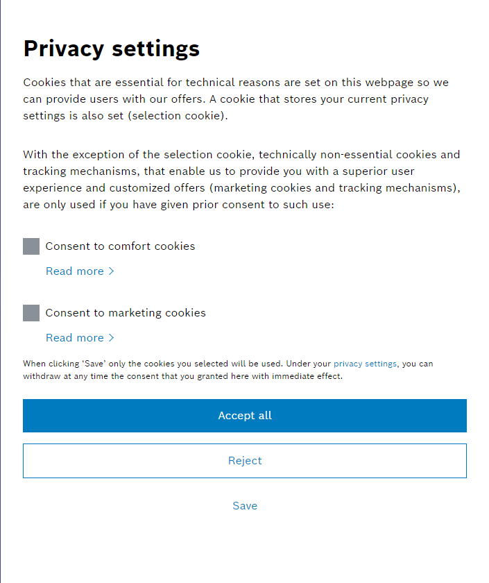Image resolution: width=489 pixels, height=583 pixels.
Task: Enable the marketing cookies consent checkbox
Action: point(31,313)
